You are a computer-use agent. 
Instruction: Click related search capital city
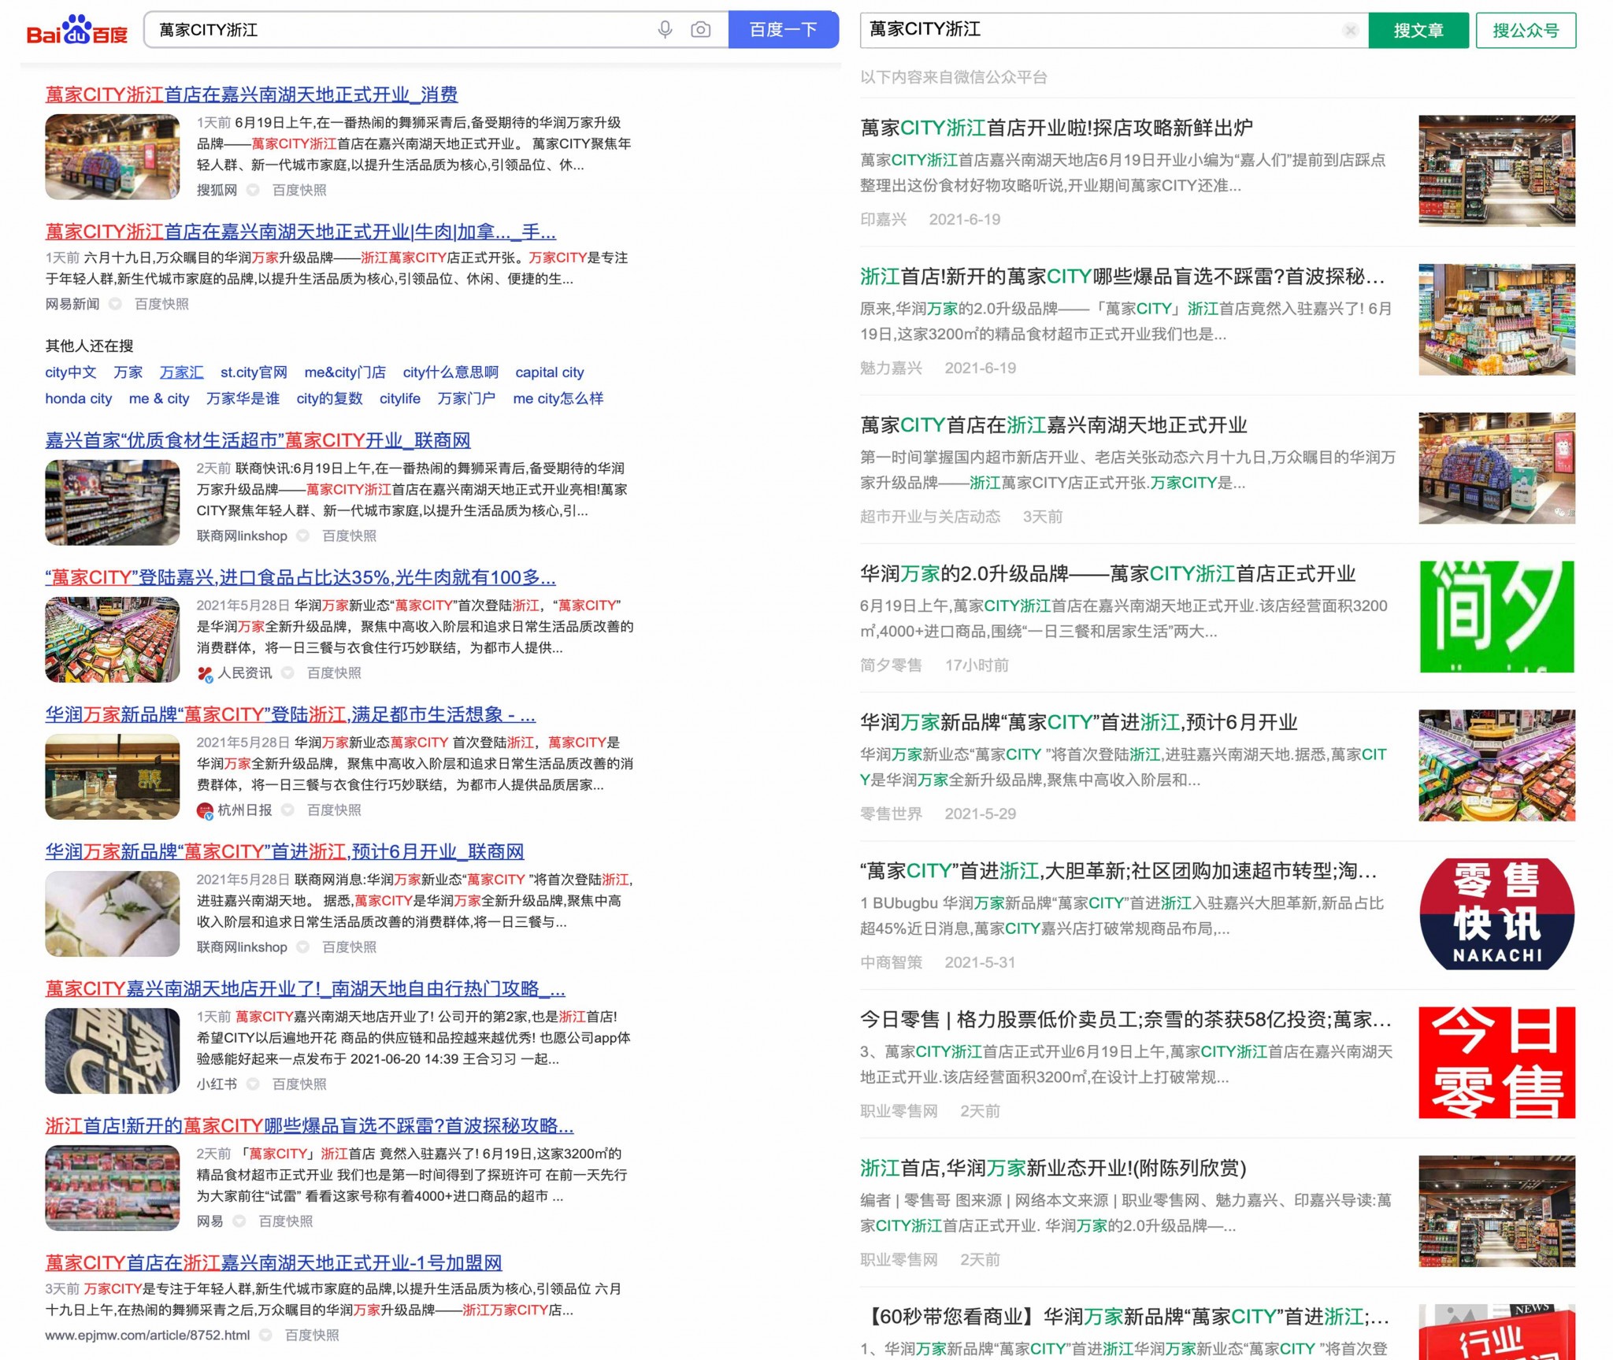[550, 372]
